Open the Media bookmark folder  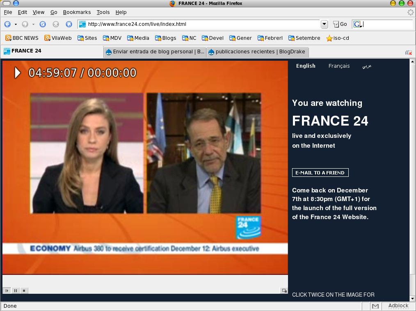coord(138,38)
